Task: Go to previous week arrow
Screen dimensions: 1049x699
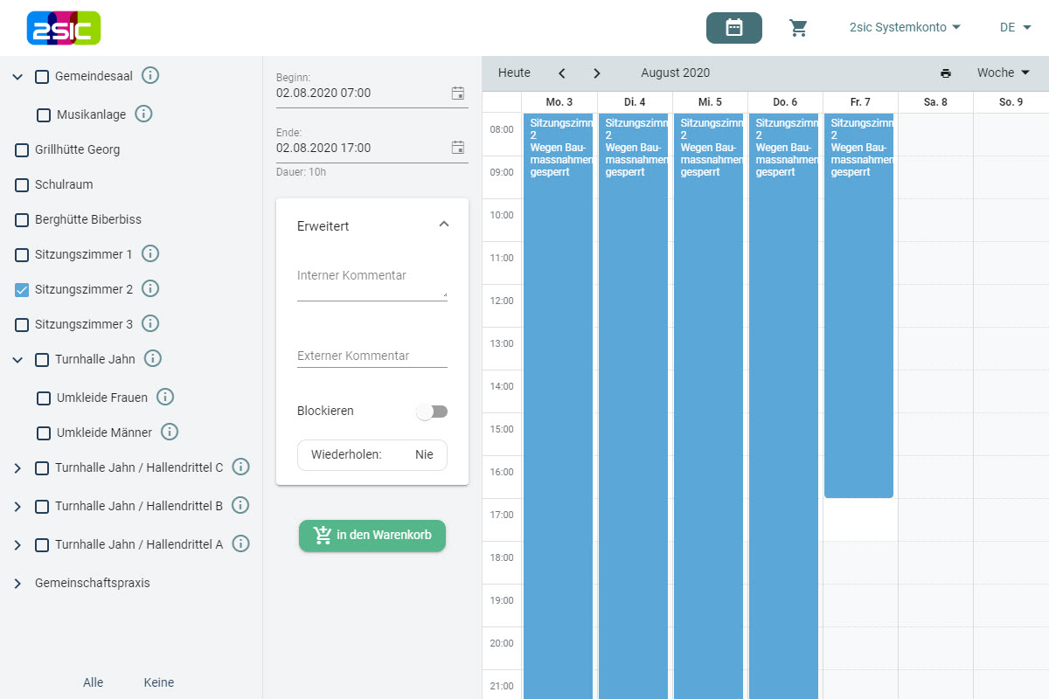Action: (x=562, y=73)
